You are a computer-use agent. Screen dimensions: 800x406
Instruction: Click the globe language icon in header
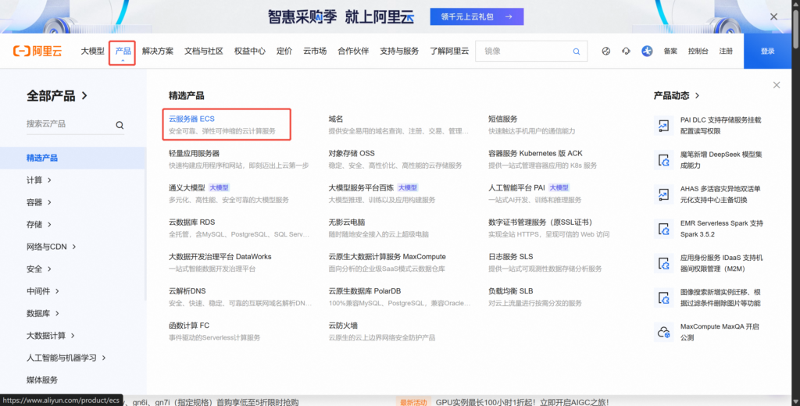[605, 52]
